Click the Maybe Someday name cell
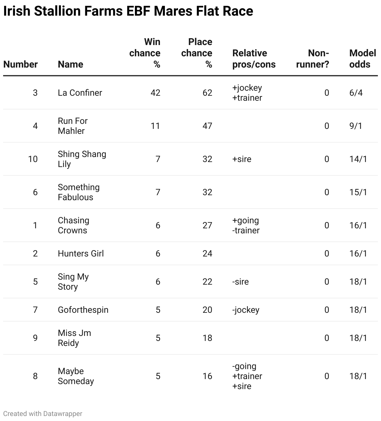Viewport: 381px width, 421px height. [76, 376]
